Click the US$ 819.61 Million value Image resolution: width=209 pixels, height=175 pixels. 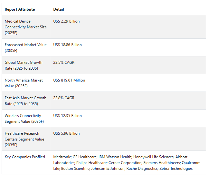(x=69, y=80)
